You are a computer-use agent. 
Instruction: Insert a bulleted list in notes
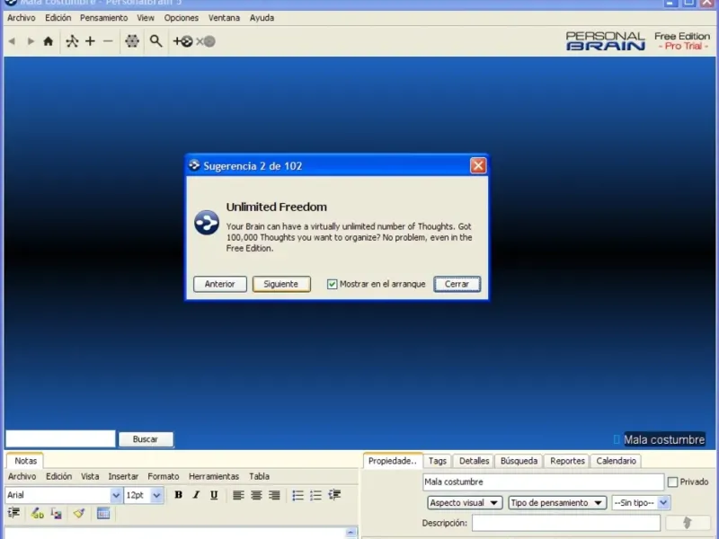[x=297, y=495]
